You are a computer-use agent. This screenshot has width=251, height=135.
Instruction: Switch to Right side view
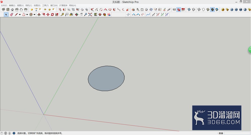point(17,10)
